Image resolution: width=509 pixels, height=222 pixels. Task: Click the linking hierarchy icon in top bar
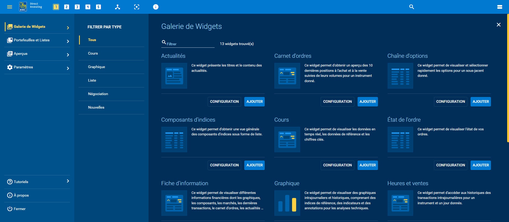point(118,7)
